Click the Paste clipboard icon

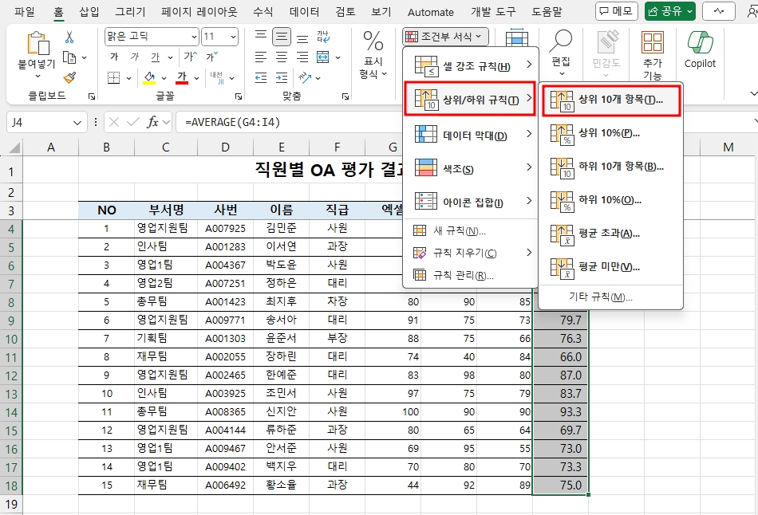[x=38, y=43]
